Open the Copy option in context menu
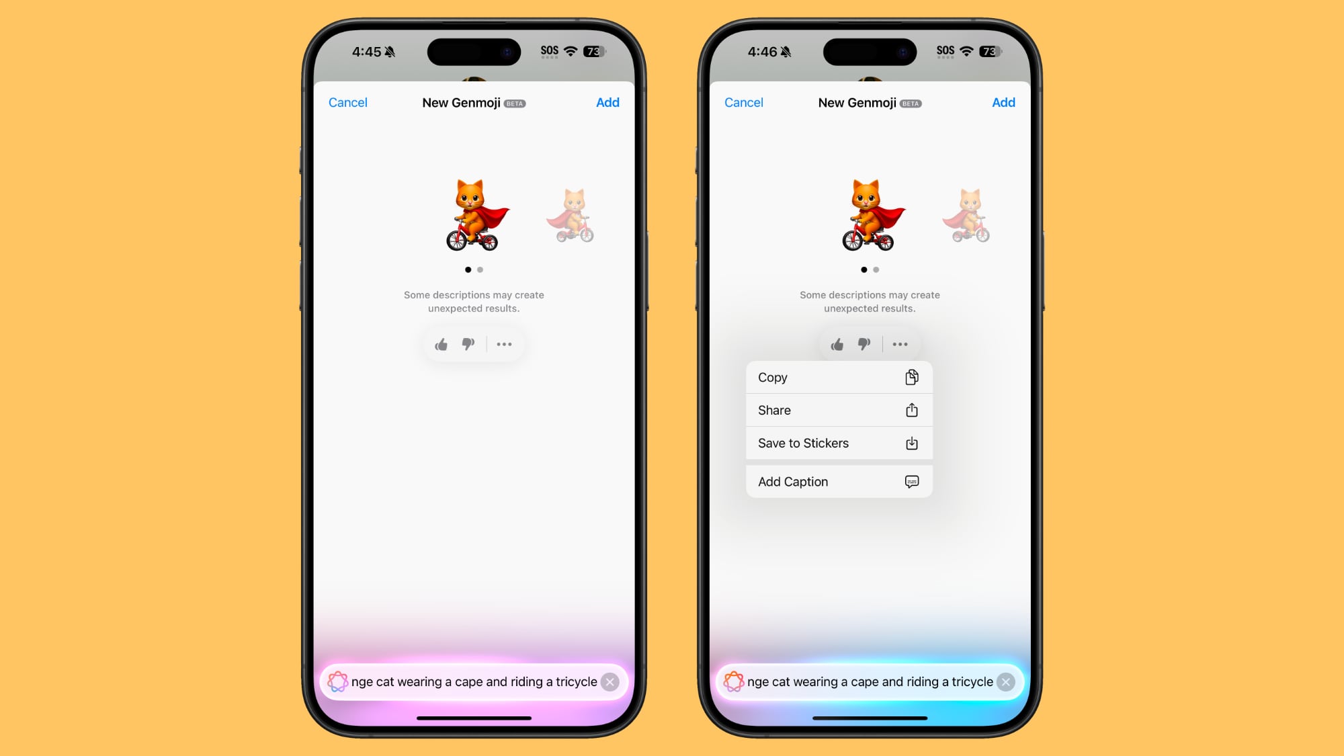 point(838,376)
